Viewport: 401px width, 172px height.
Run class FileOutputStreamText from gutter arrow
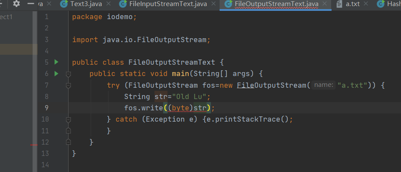[56, 62]
